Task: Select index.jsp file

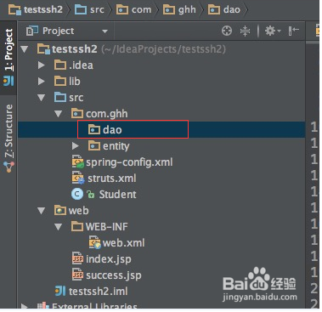Action: pos(101,259)
